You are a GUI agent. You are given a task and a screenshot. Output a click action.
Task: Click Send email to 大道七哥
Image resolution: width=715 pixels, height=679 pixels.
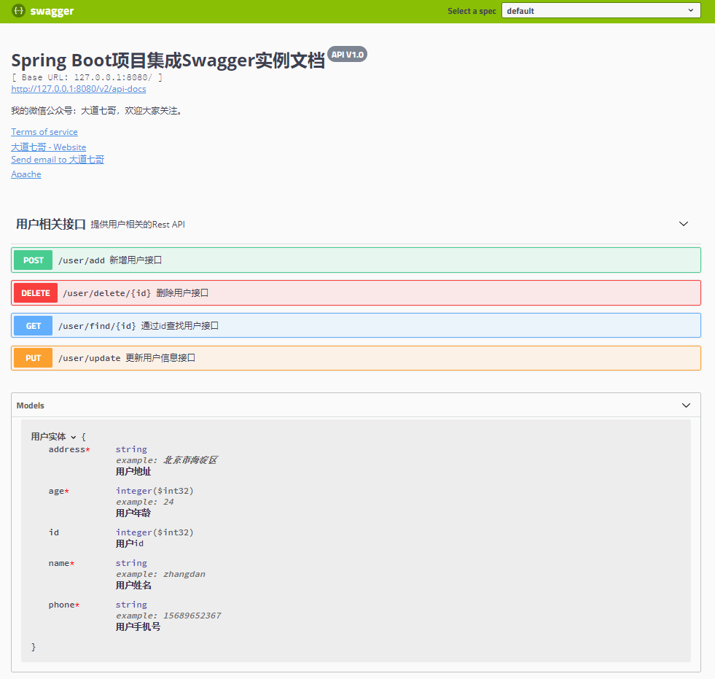click(x=57, y=160)
